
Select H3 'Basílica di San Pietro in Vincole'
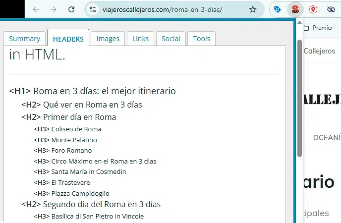[x=89, y=216]
